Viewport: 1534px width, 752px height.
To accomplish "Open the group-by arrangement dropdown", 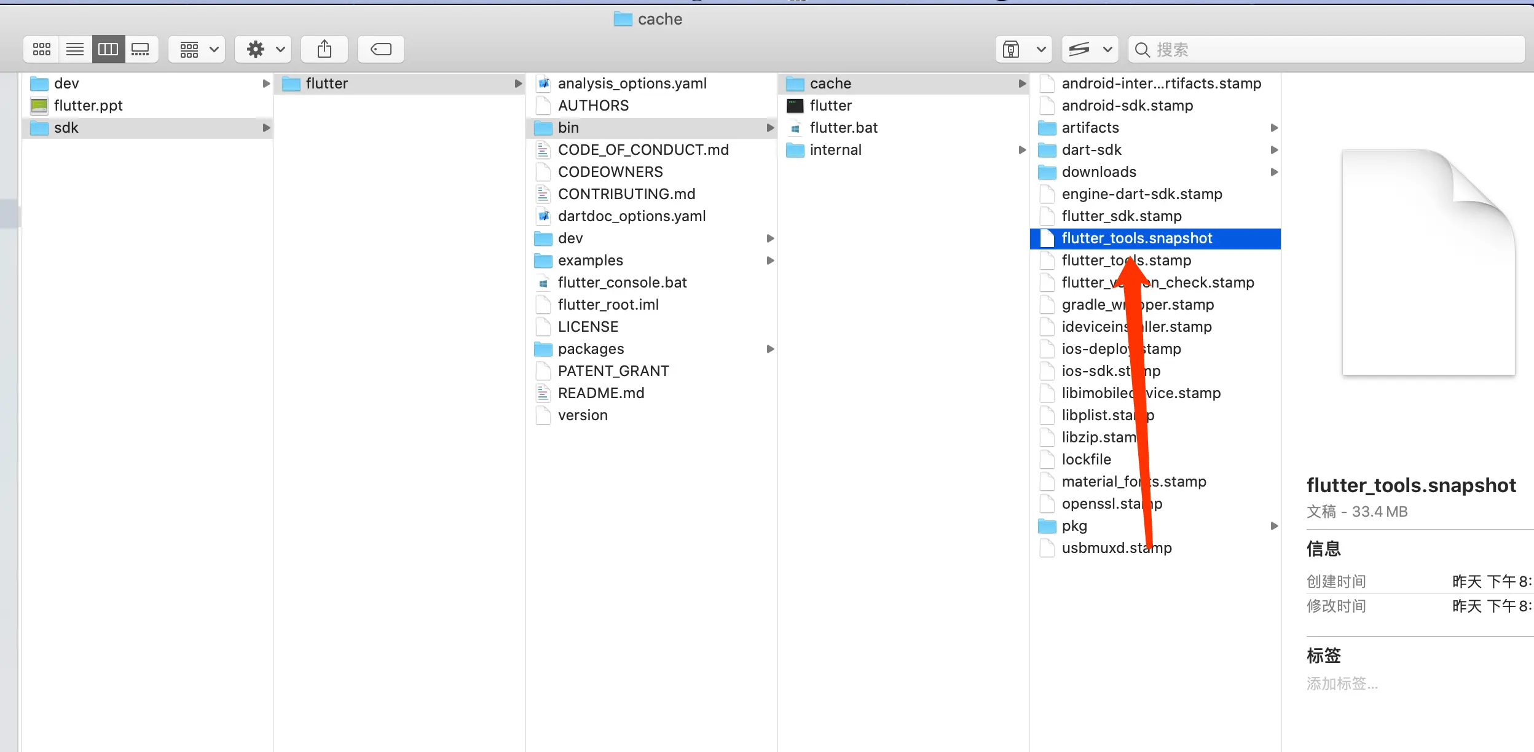I will click(197, 49).
